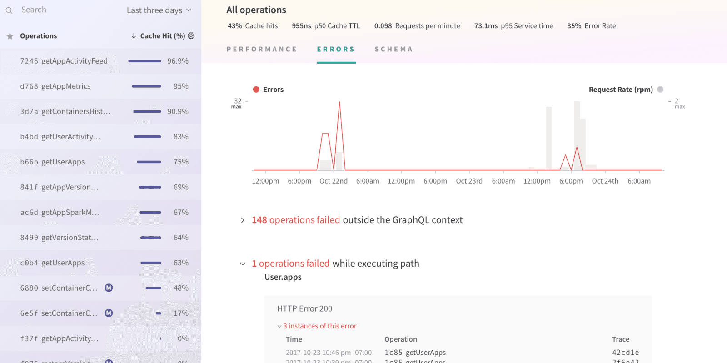727x363 pixels.
Task: Open the gear settings next to Cache Hit
Action: coord(191,35)
